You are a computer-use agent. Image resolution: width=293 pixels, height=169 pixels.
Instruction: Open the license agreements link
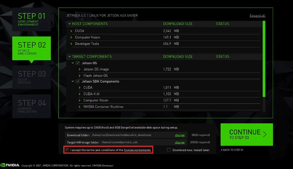[x=138, y=150]
